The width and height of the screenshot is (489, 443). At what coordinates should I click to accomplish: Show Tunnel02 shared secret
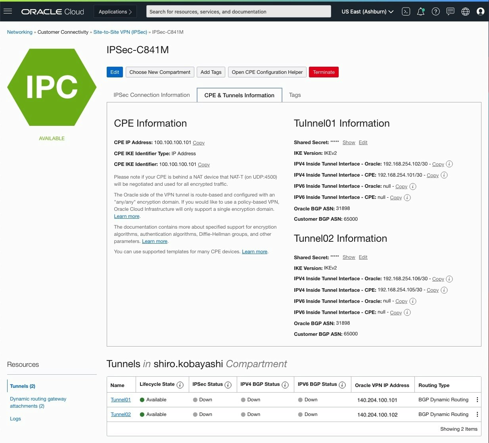point(349,257)
